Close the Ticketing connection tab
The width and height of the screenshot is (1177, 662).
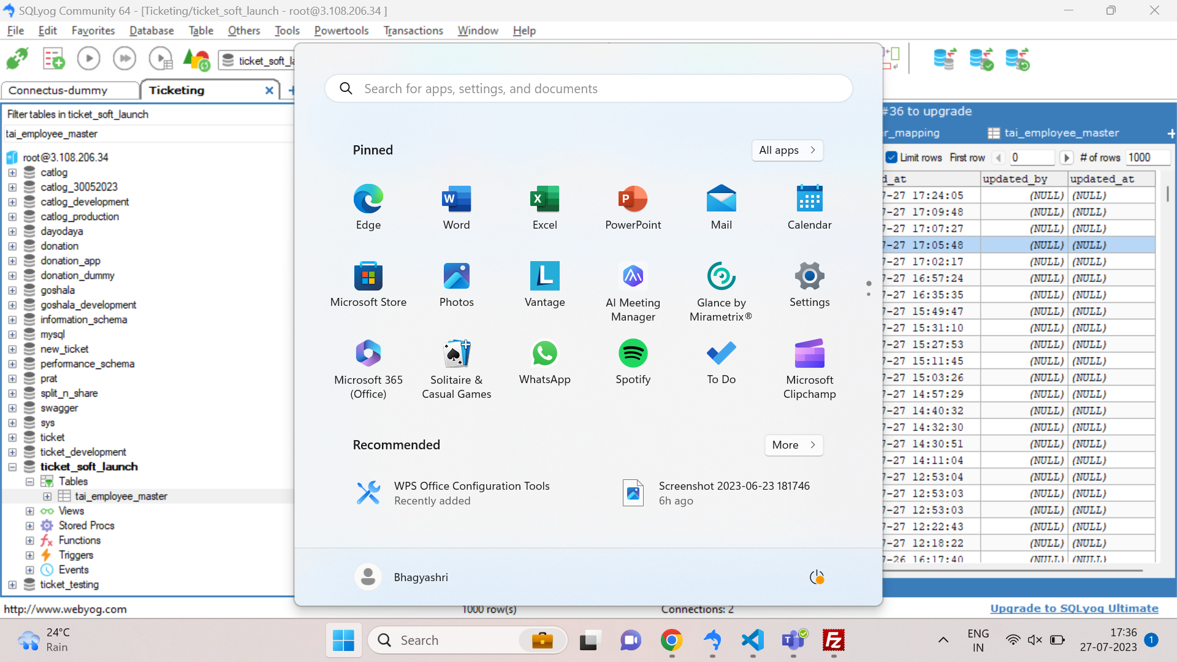(x=269, y=90)
